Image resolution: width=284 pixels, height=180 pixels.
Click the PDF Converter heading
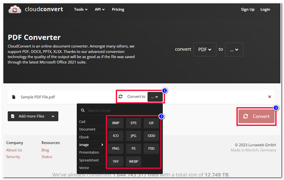click(x=34, y=37)
